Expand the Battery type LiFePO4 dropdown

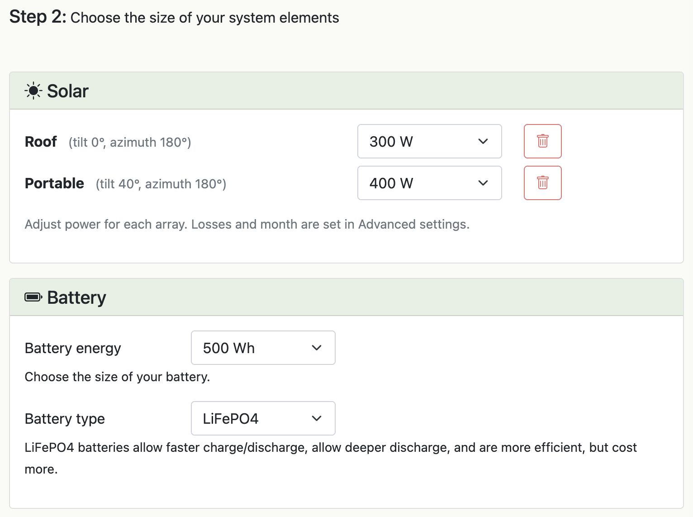pos(263,418)
